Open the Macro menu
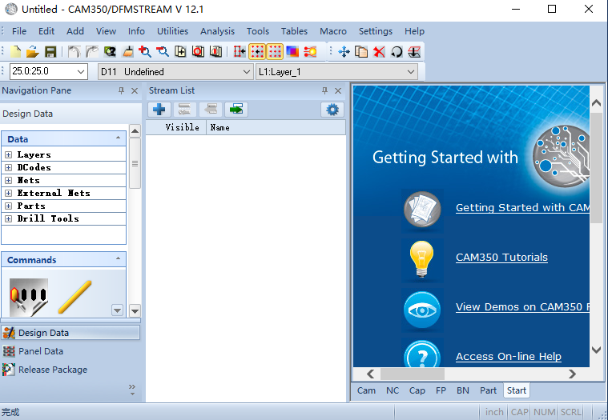 (333, 31)
